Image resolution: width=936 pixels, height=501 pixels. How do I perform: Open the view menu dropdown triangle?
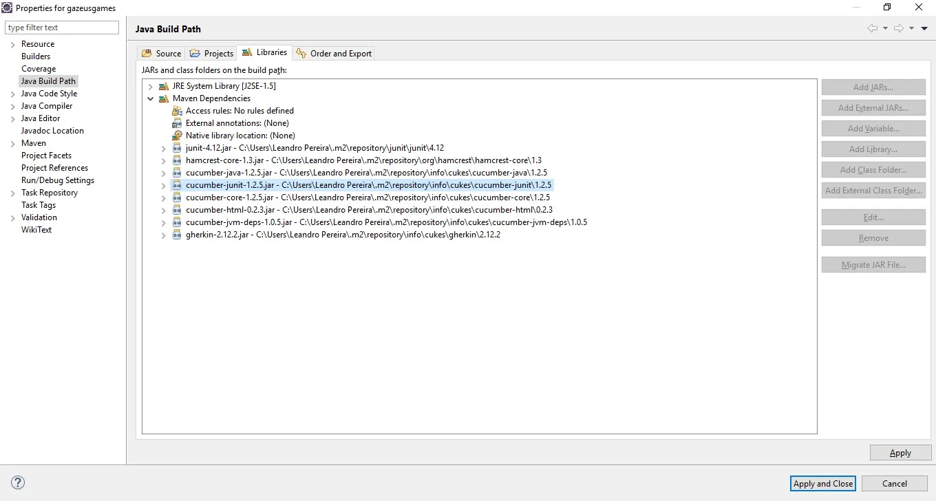pyautogui.click(x=924, y=28)
